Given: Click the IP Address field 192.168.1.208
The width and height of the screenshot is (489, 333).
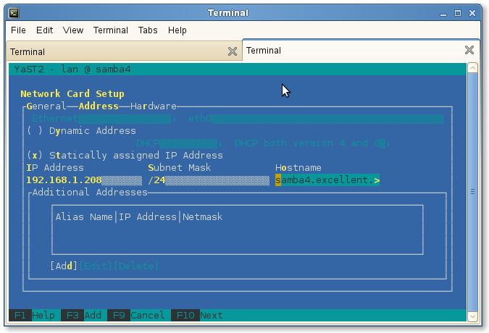Looking at the screenshot, I should (84, 180).
